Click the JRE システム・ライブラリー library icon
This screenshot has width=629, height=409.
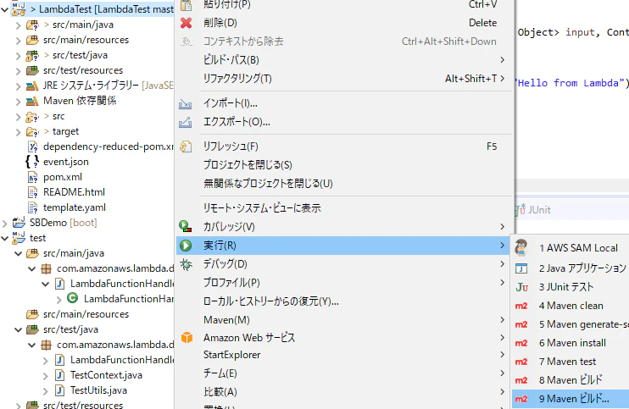tap(32, 86)
